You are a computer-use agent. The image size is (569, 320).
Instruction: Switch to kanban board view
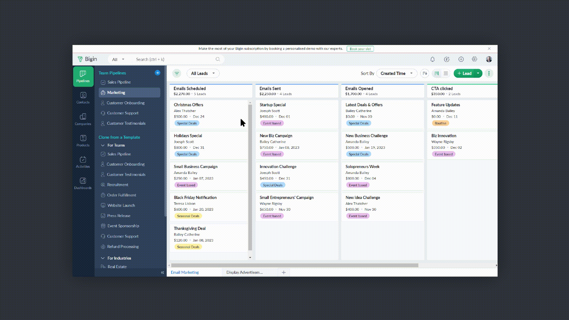pyautogui.click(x=437, y=73)
